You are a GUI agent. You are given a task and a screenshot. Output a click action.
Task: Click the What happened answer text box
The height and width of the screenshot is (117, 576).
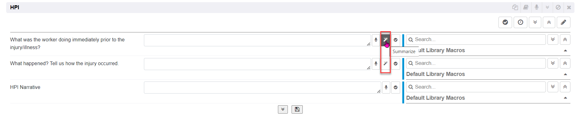(257, 64)
